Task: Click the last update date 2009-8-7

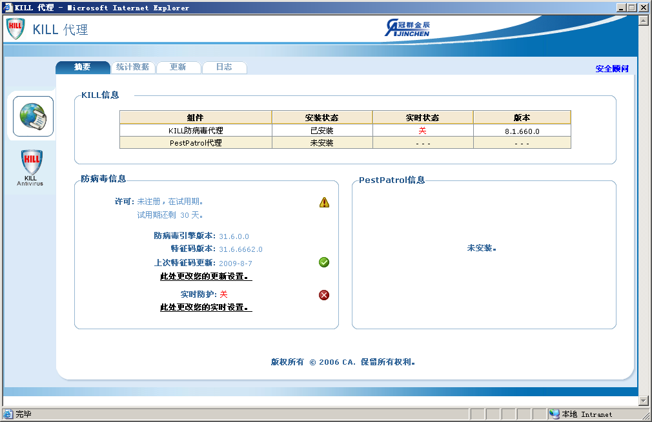Action: 236,264
